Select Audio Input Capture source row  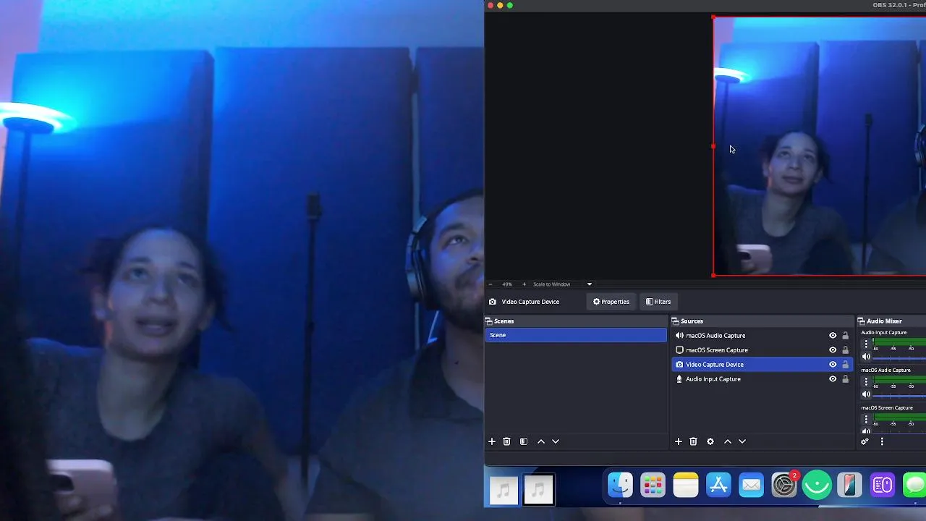pos(763,379)
